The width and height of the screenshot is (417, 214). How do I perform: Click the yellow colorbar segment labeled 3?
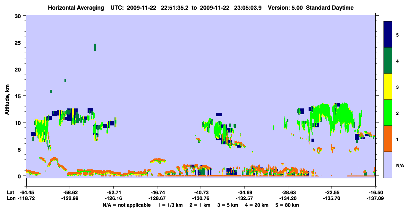pyautogui.click(x=388, y=87)
